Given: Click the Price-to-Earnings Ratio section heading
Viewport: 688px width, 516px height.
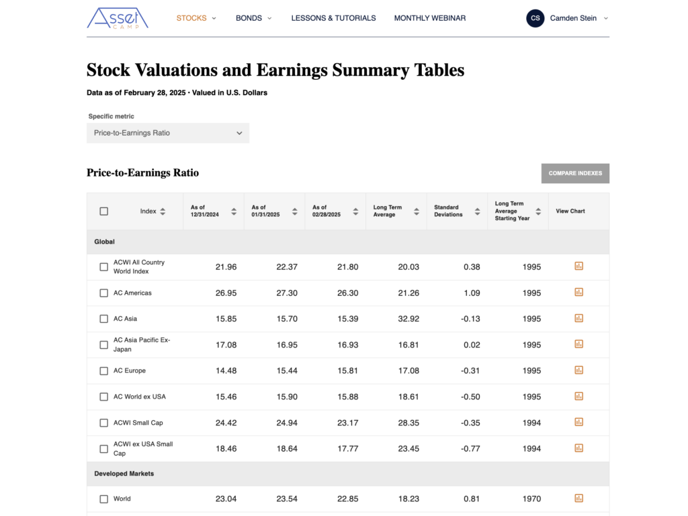Looking at the screenshot, I should coord(142,173).
